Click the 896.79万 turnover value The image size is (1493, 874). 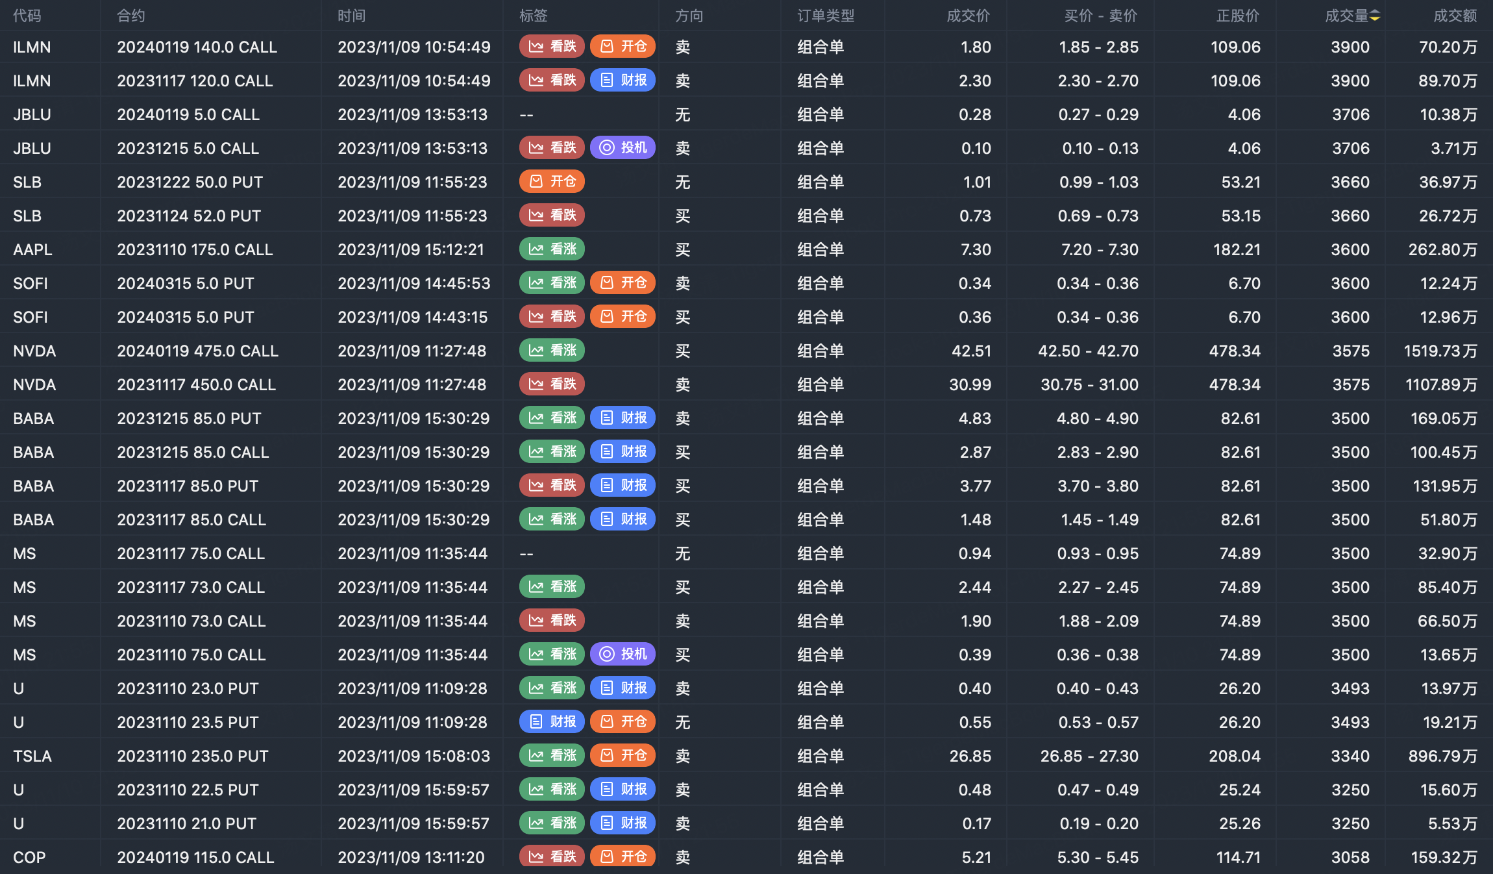pos(1443,756)
